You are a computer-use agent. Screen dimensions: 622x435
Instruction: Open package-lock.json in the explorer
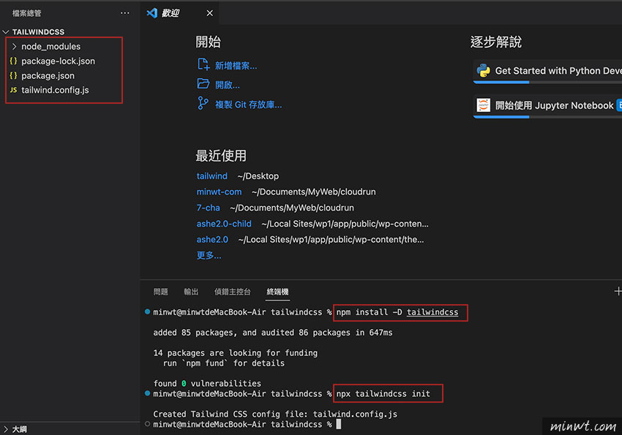tap(59, 61)
